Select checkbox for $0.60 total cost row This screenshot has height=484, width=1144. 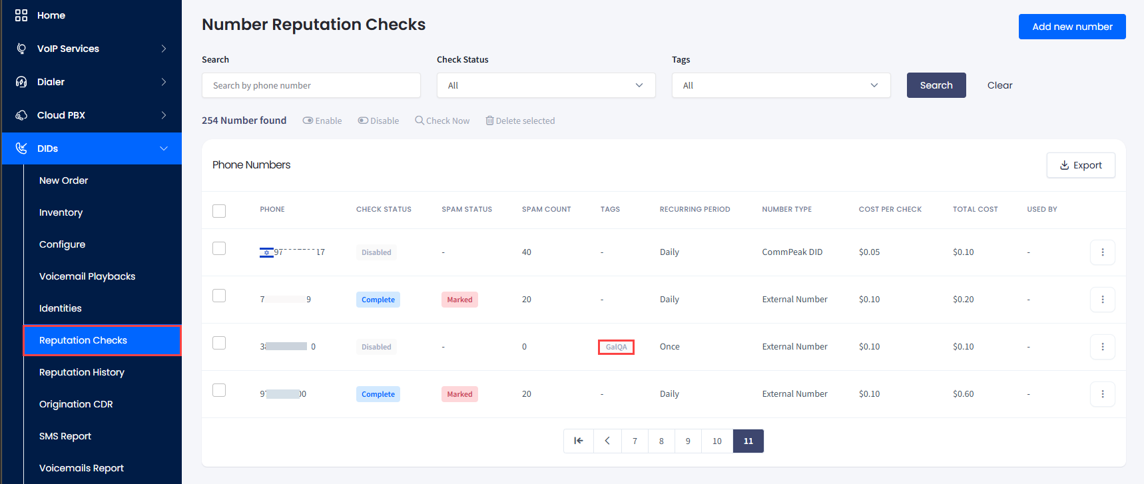coord(219,390)
